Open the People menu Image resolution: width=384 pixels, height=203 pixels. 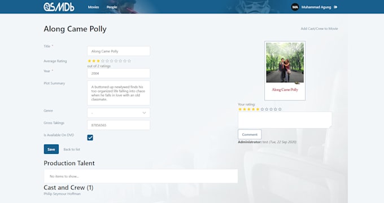click(x=112, y=7)
